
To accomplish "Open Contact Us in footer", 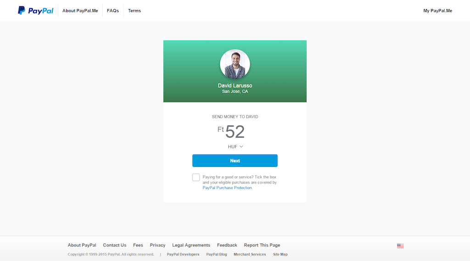I will point(115,245).
